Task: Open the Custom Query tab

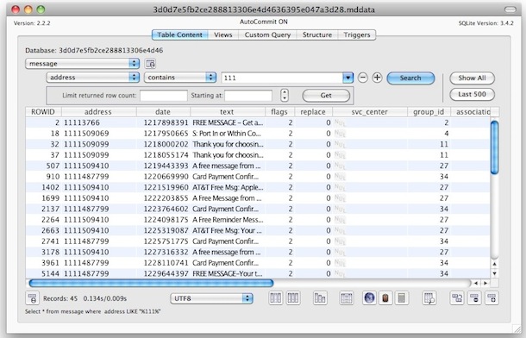Action: pyautogui.click(x=267, y=34)
